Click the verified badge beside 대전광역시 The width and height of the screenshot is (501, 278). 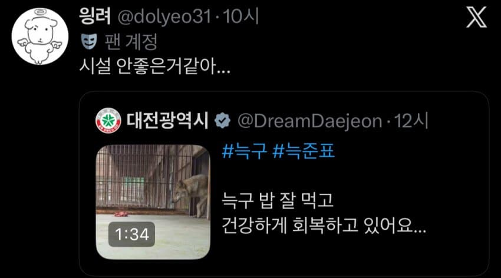coord(222,121)
